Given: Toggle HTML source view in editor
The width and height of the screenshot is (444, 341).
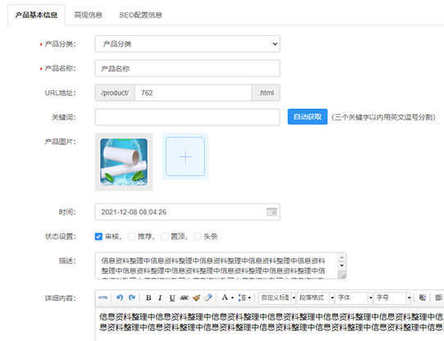Looking at the screenshot, I should coord(103,298).
